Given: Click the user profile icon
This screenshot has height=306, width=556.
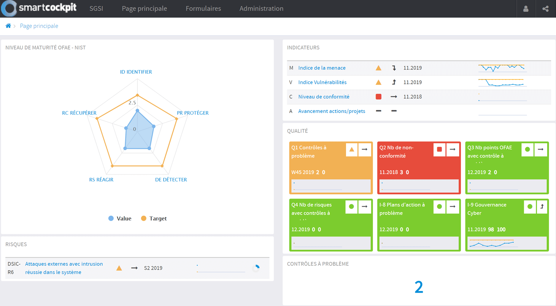Looking at the screenshot, I should pyautogui.click(x=526, y=9).
